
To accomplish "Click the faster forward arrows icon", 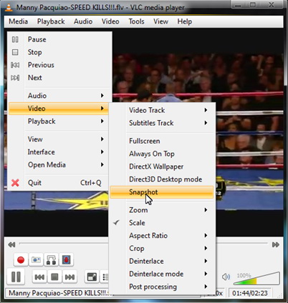I will (276, 244).
